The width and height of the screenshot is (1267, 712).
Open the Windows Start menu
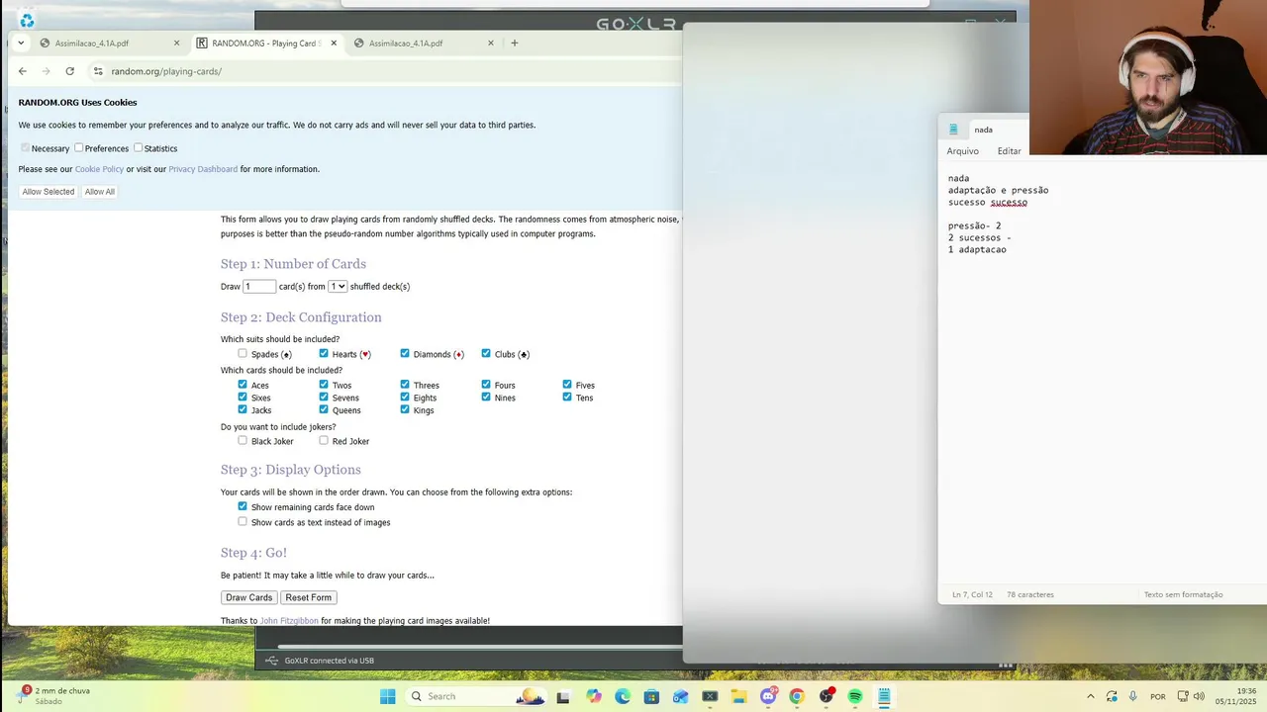point(387,696)
